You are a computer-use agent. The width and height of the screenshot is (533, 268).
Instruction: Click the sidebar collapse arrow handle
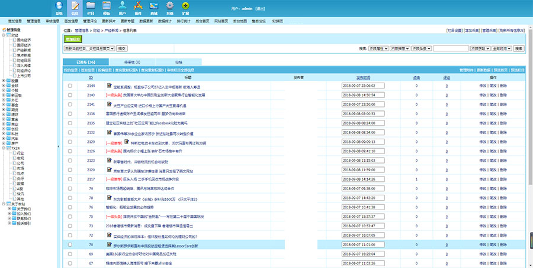(x=58, y=146)
